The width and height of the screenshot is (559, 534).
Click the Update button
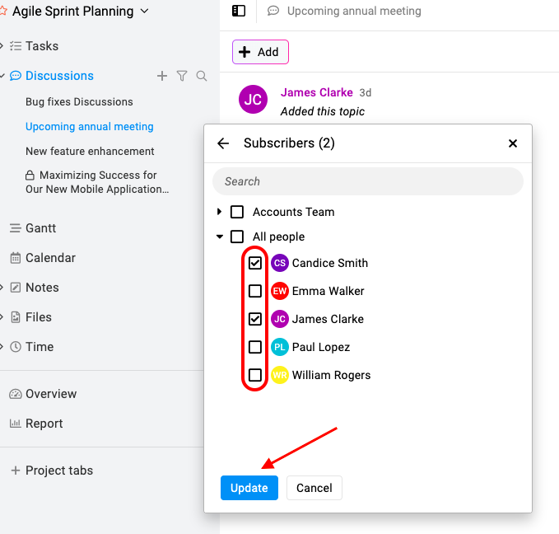[249, 488]
